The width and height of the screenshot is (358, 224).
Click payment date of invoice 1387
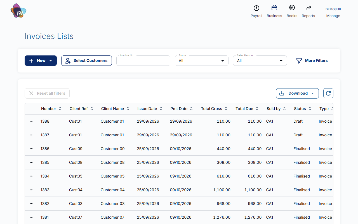click(181, 135)
